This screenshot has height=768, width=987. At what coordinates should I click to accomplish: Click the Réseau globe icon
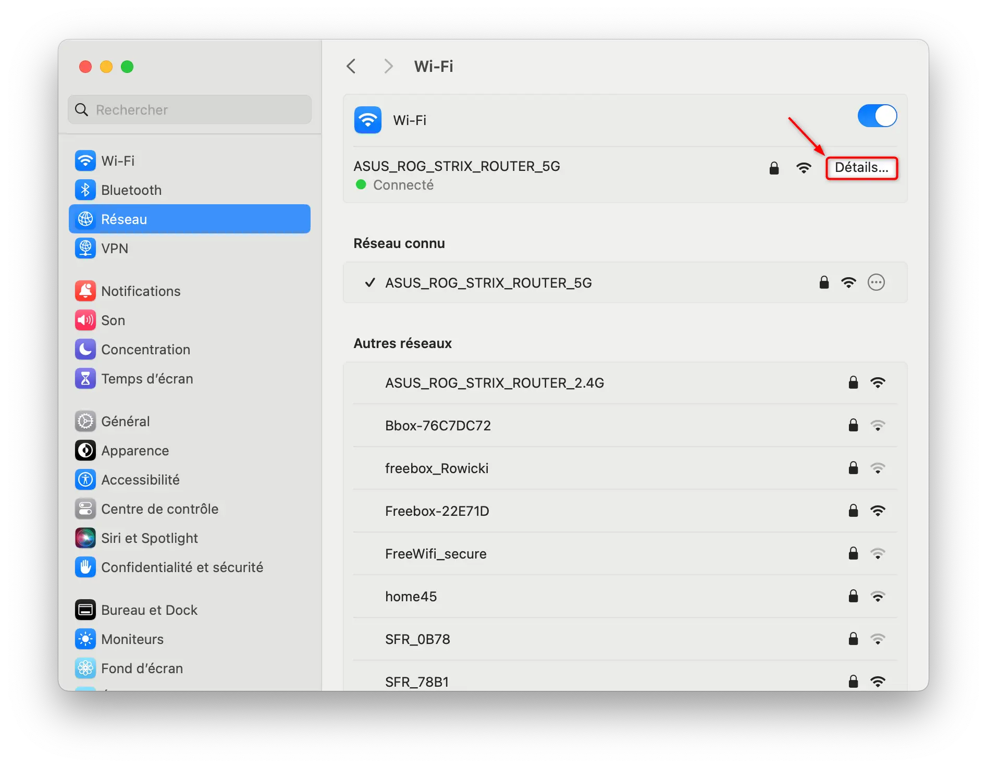pos(85,219)
